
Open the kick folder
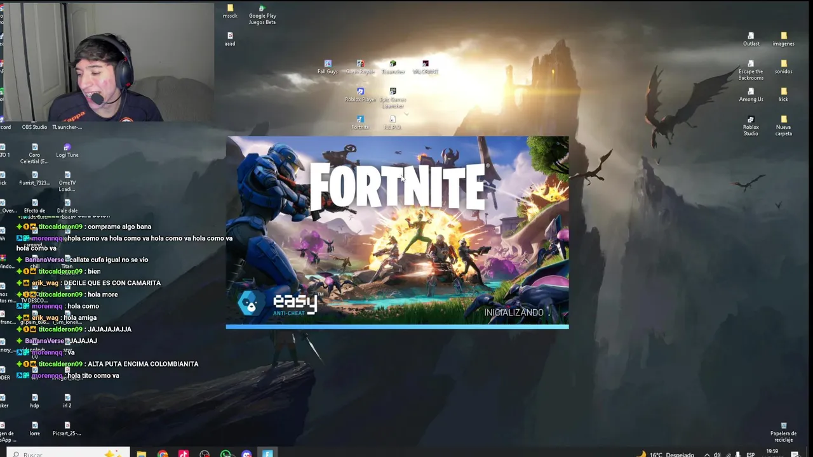[783, 95]
